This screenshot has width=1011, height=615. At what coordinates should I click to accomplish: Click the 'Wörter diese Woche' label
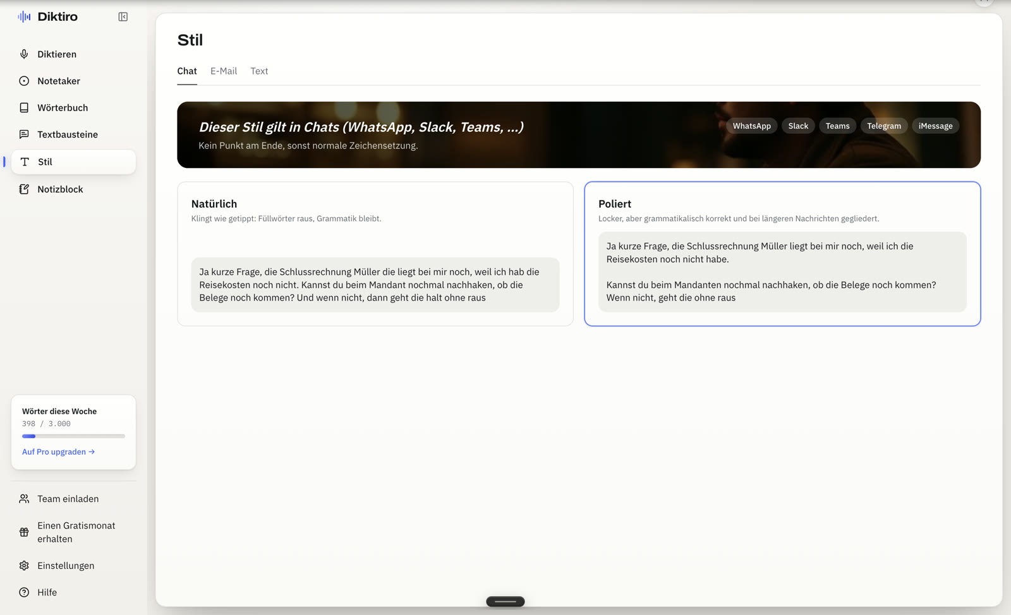(59, 411)
